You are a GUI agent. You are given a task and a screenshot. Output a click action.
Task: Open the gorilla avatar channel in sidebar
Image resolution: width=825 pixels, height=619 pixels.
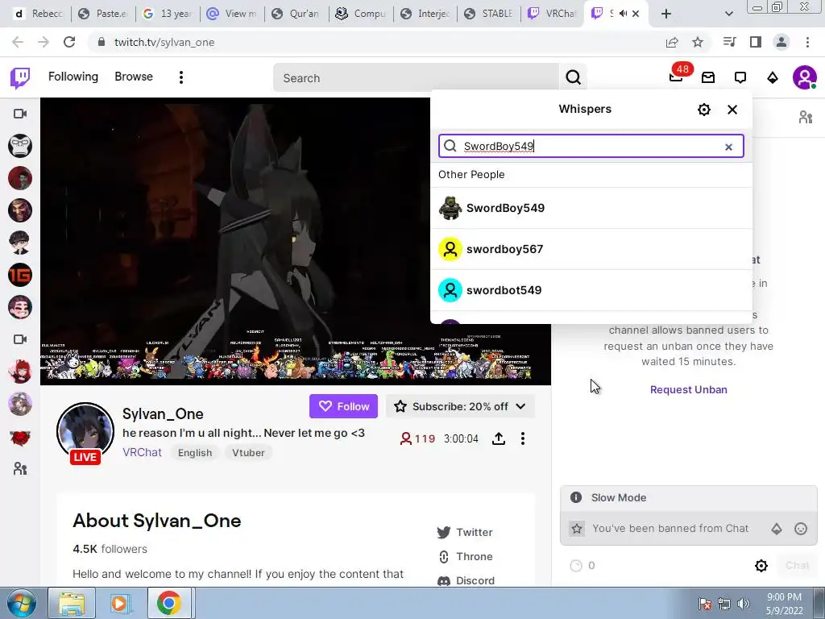pos(20,146)
